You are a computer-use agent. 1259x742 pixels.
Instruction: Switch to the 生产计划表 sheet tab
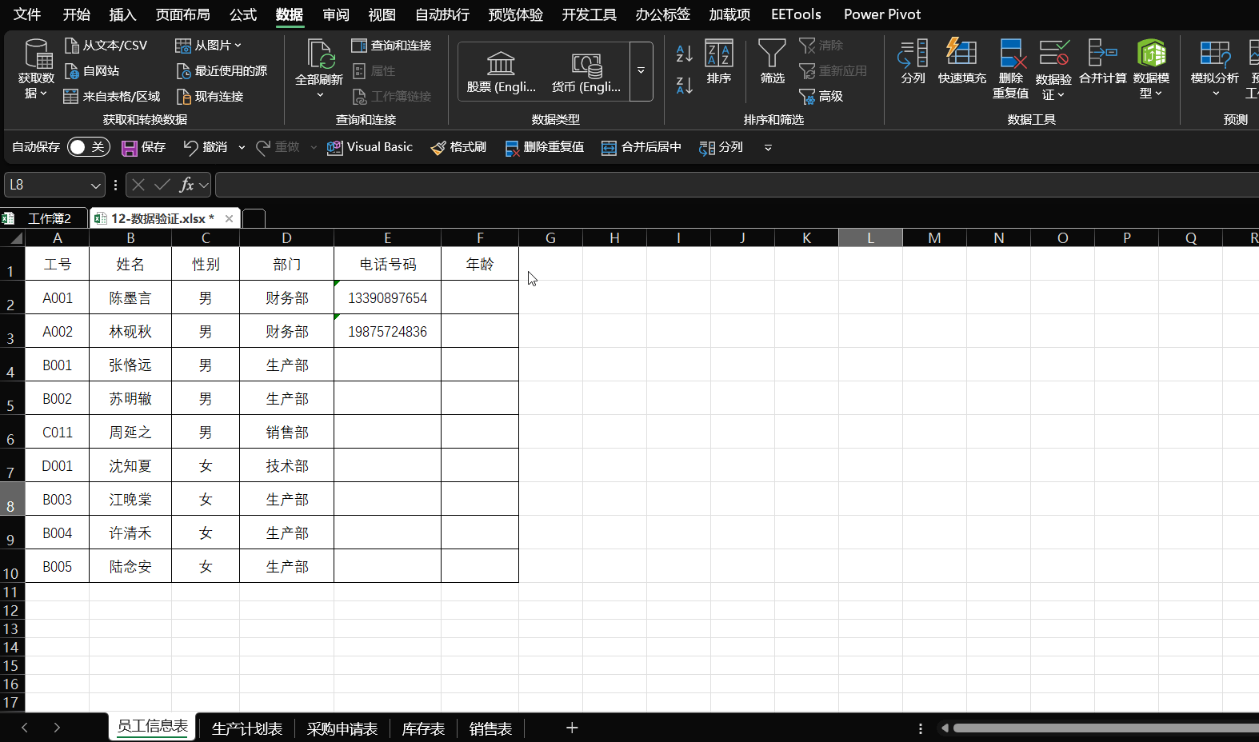click(x=247, y=728)
